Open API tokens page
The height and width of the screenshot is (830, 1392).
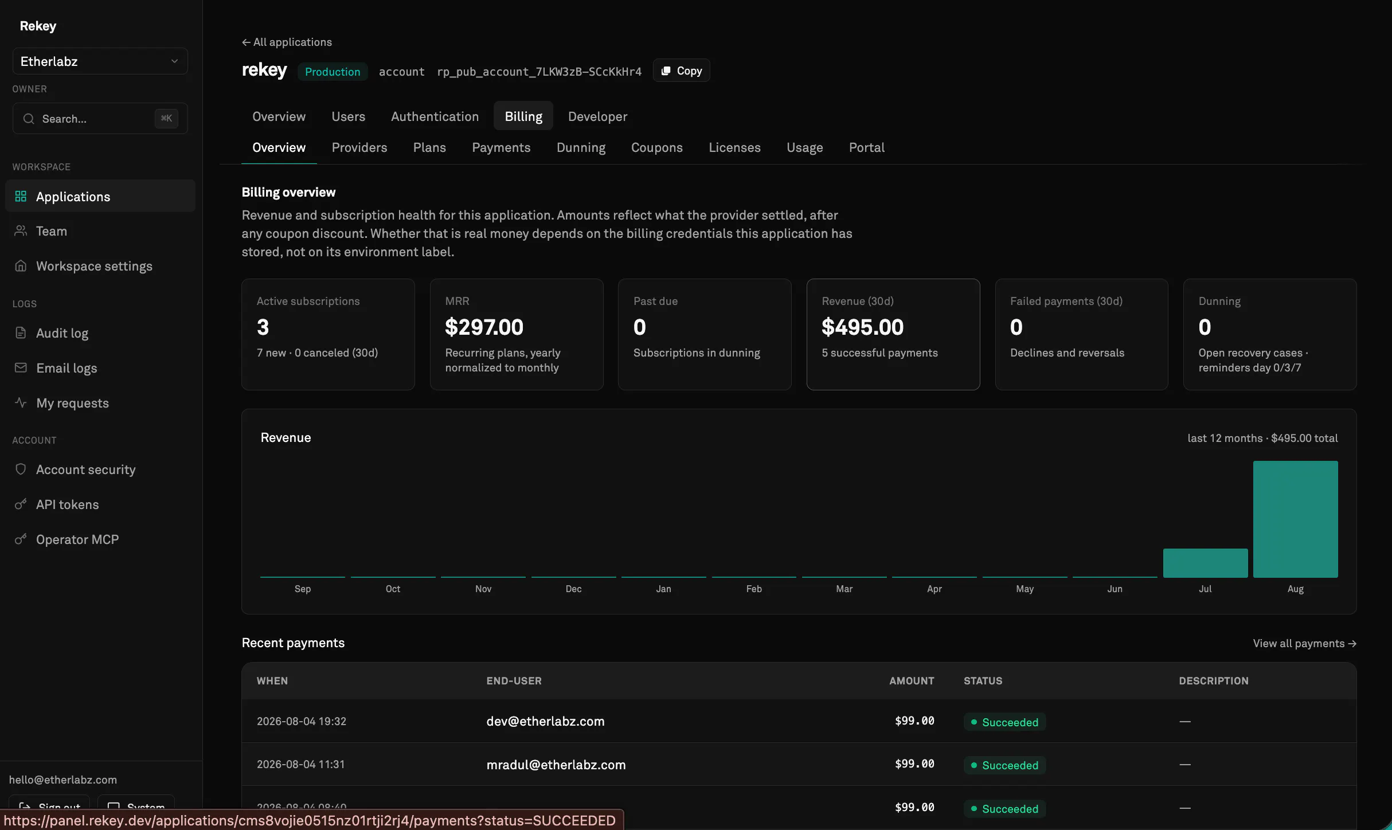[x=100, y=504]
